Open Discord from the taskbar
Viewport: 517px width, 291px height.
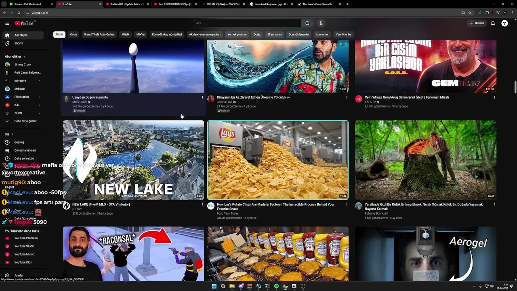pos(241,286)
